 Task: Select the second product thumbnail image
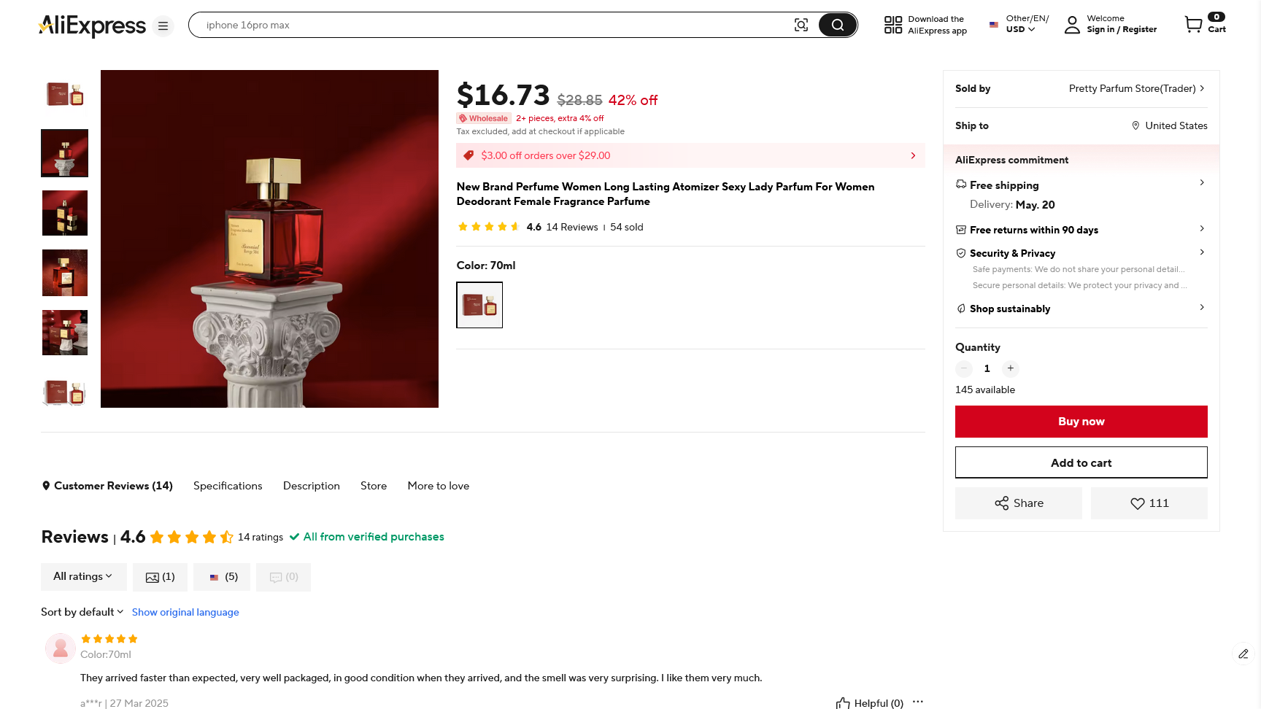coord(65,153)
